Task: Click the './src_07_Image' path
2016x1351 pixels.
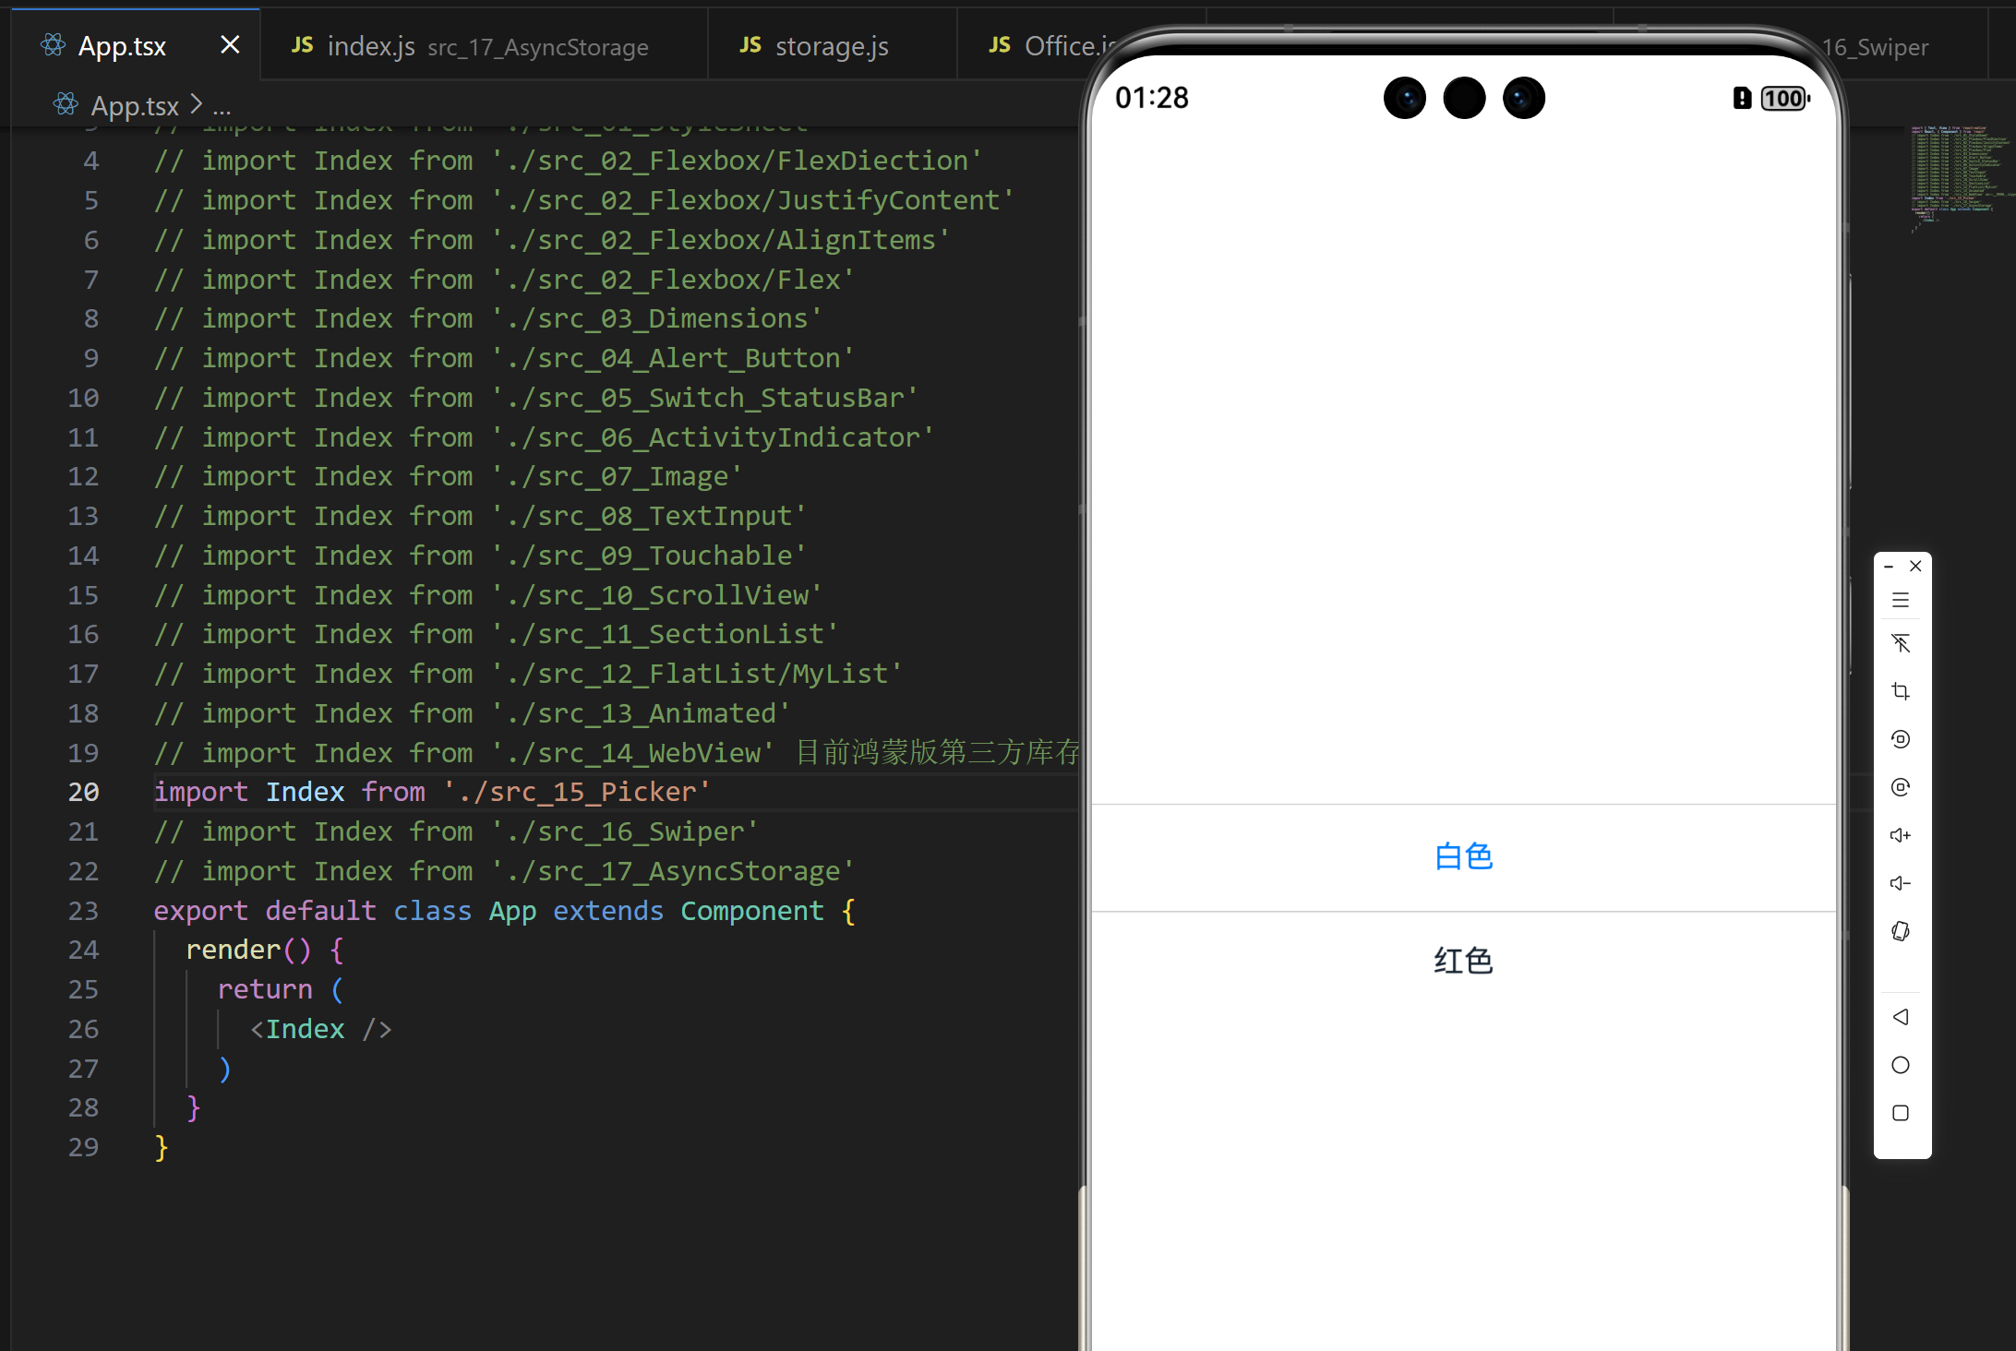Action: tap(616, 477)
